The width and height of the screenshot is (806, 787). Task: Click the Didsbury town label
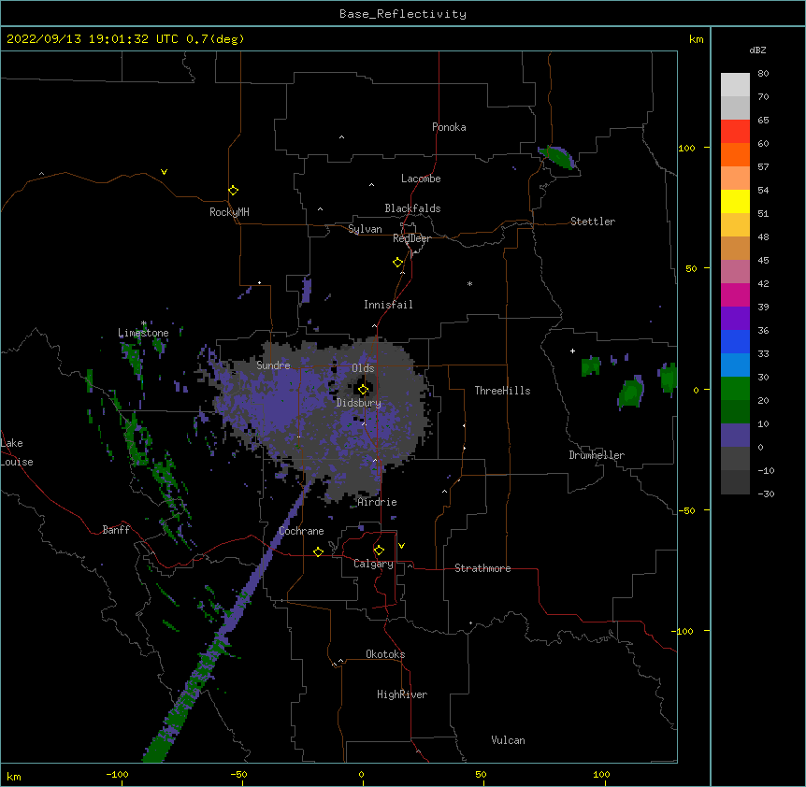[359, 403]
